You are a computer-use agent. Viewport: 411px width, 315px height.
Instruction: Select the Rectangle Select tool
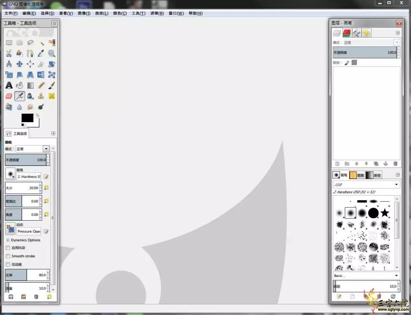9,43
